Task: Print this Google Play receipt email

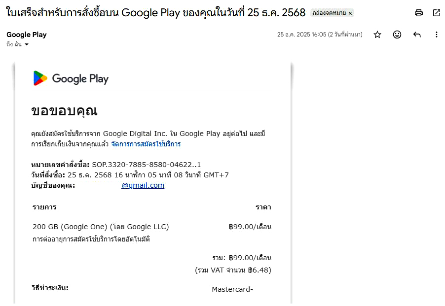Action: click(x=419, y=13)
